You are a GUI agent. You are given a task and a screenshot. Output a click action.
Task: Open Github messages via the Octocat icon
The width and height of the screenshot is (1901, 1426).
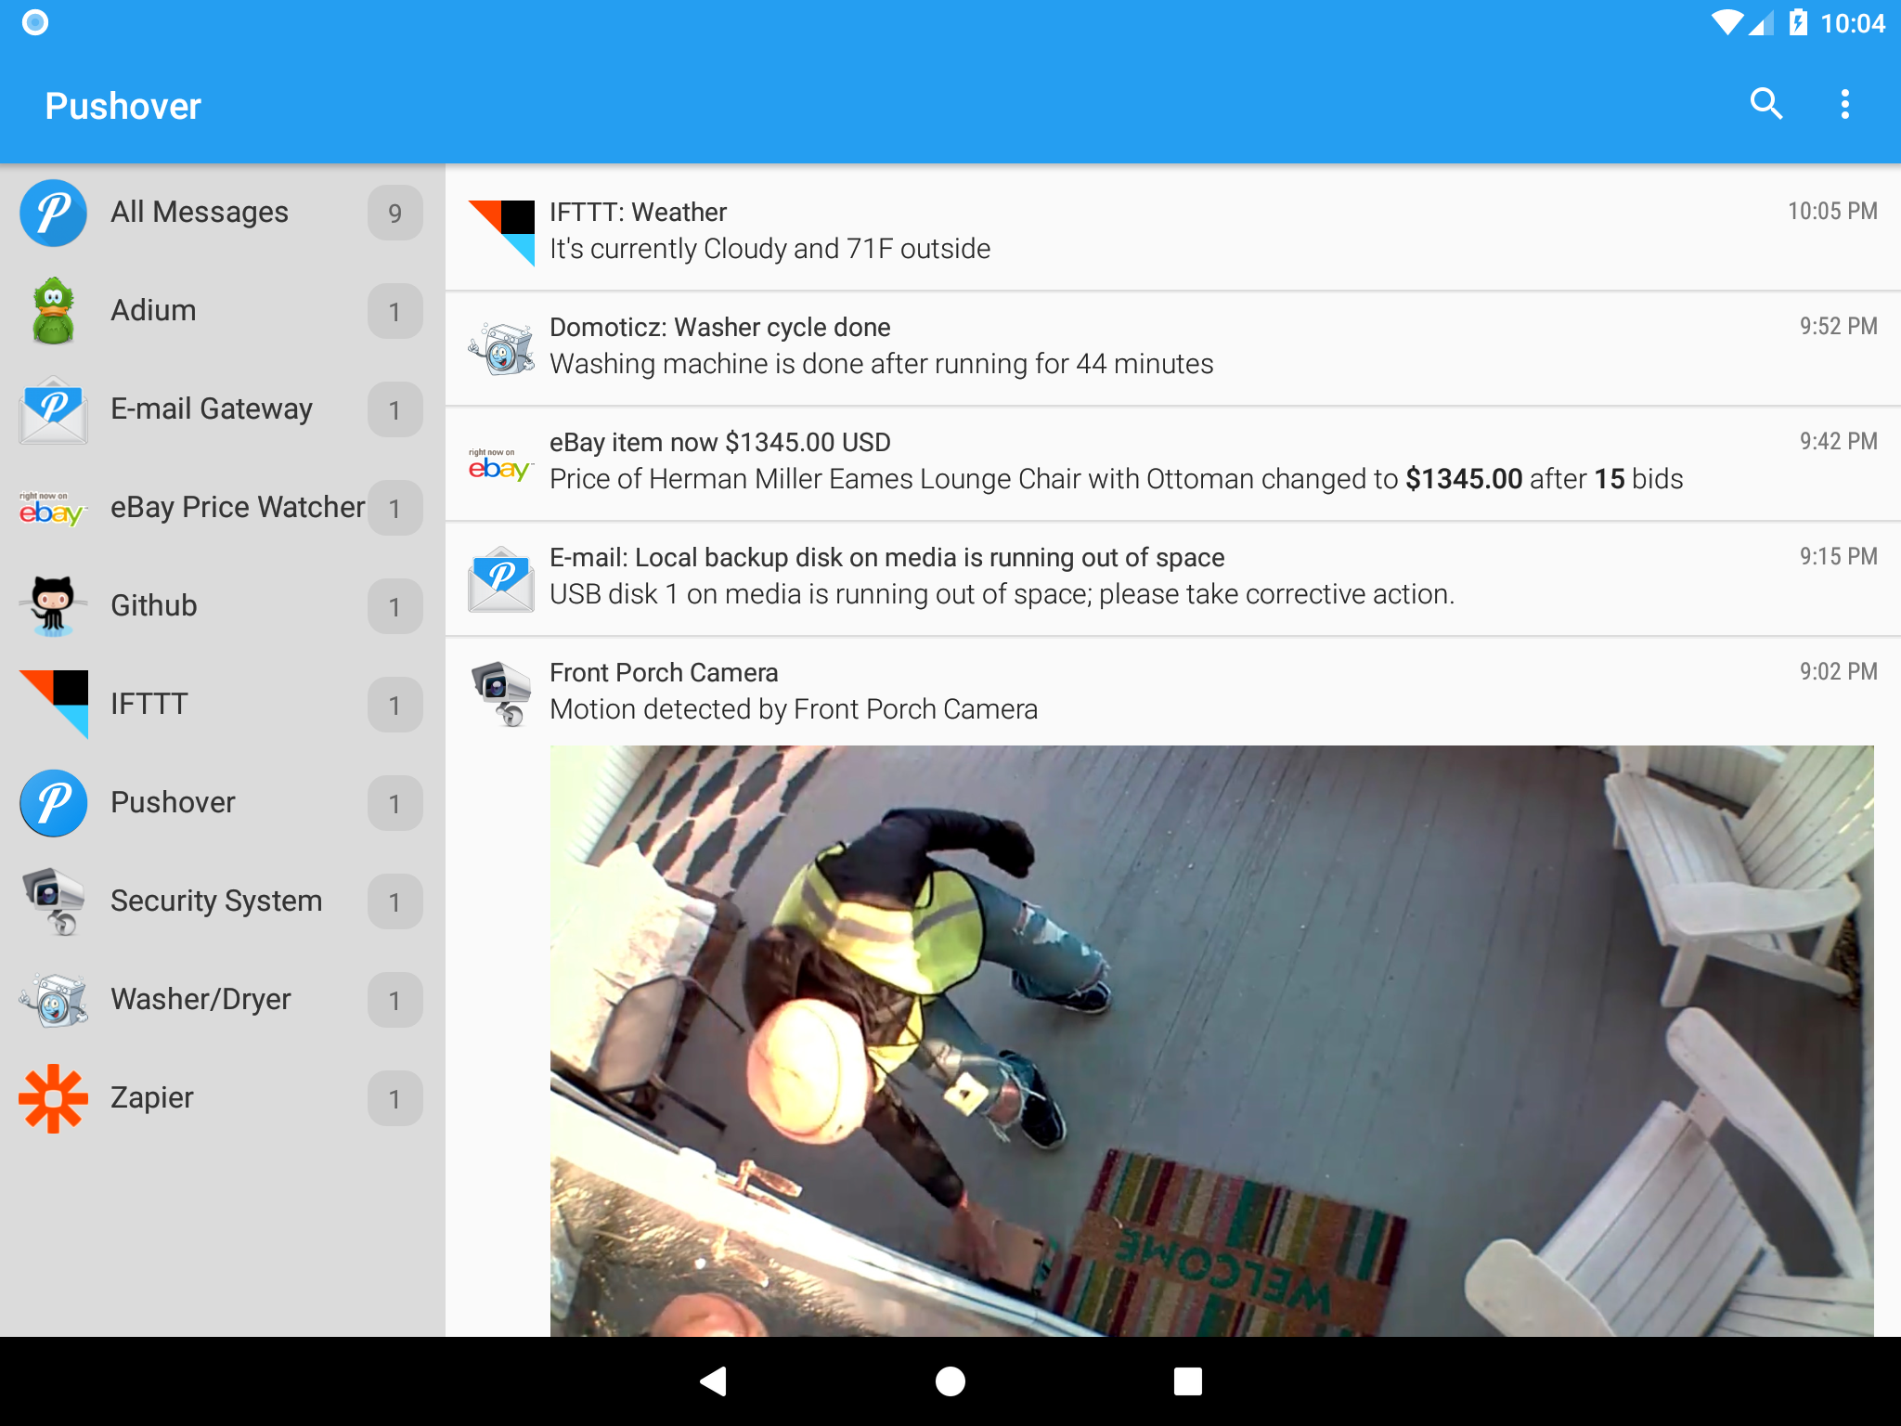53,605
